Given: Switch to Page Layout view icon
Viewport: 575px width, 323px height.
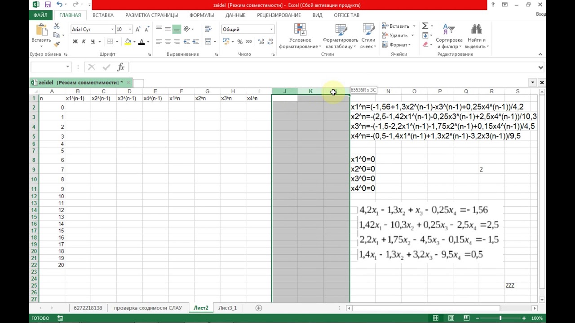Looking at the screenshot, I should [x=451, y=318].
